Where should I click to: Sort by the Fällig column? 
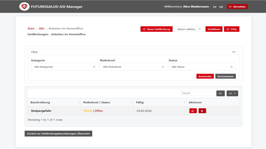point(160,102)
